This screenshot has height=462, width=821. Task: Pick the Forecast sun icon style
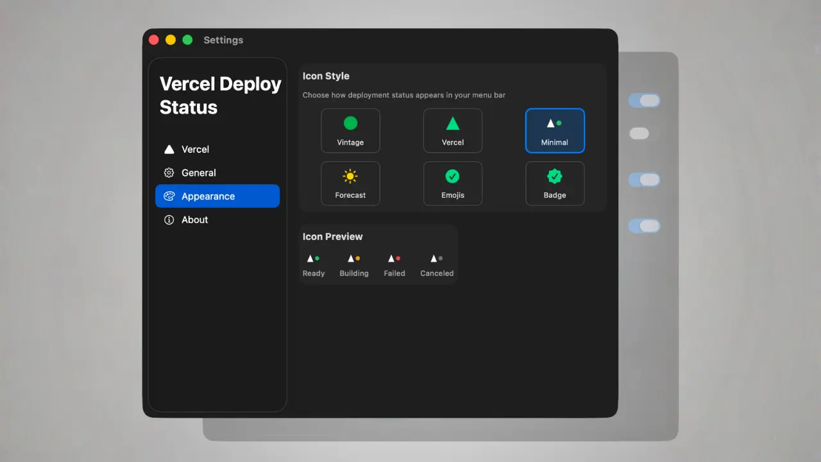tap(350, 184)
